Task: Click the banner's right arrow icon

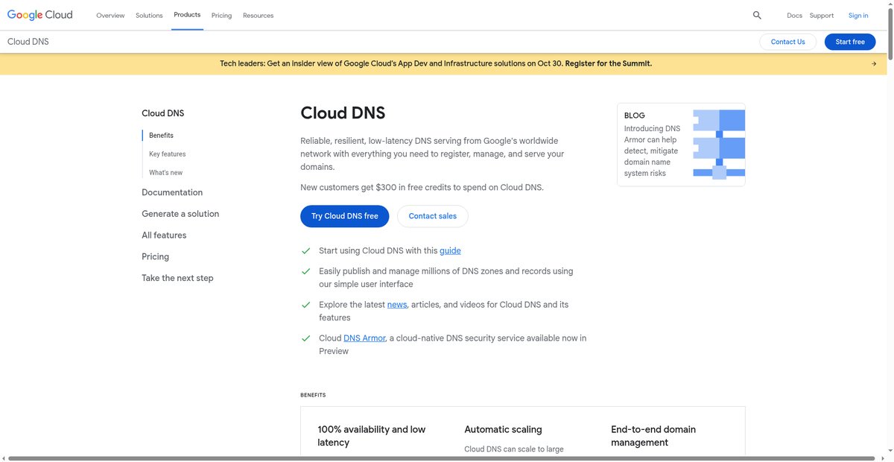Action: point(874,64)
